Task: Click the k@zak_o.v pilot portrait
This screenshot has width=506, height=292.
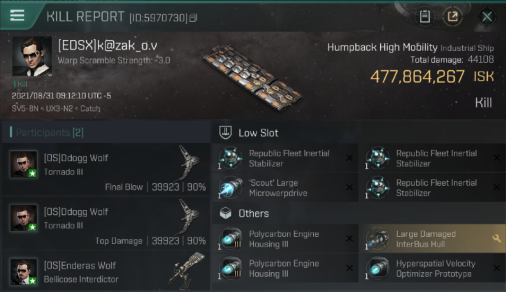Action: point(32,56)
